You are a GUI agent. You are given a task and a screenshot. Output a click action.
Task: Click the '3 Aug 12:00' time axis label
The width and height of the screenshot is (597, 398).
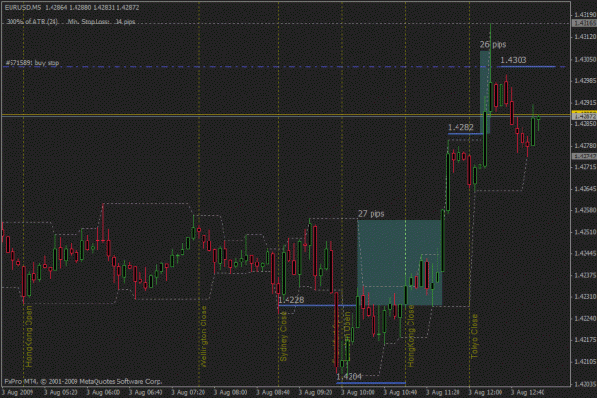coord(485,392)
